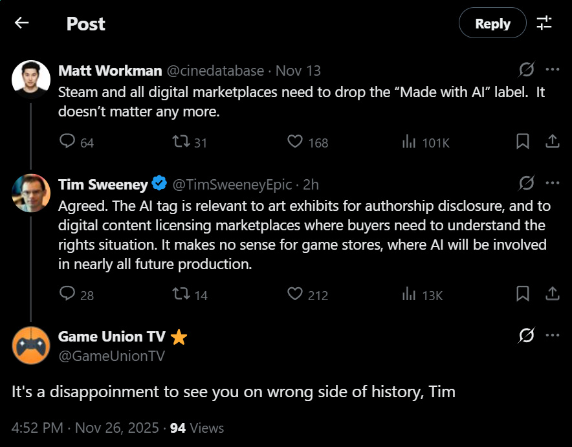Repost Matt Workman's post

[x=182, y=142]
